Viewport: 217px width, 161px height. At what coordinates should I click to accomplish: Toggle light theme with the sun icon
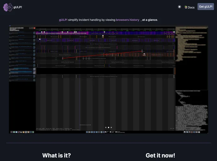tap(179, 7)
